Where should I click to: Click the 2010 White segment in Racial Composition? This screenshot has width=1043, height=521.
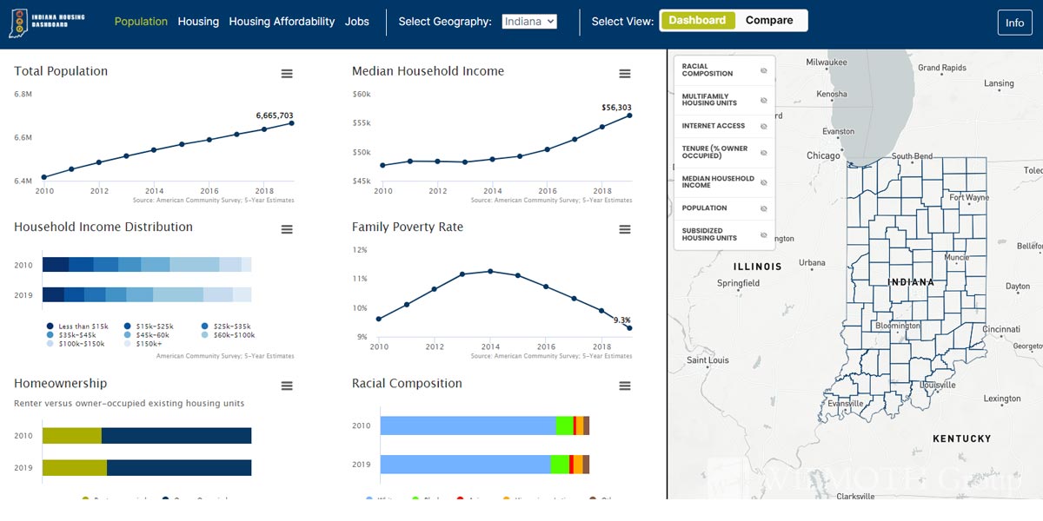point(468,425)
